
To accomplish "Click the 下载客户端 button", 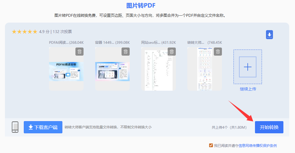I will pyautogui.click(x=43, y=127).
